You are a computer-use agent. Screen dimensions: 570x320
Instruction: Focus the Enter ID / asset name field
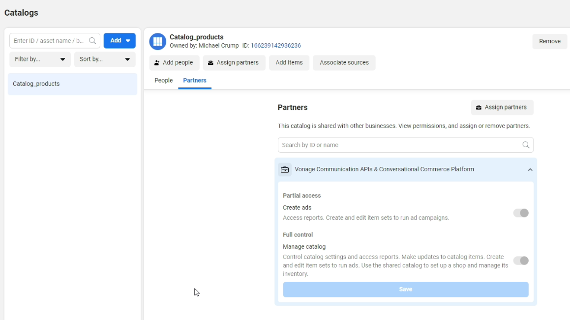point(55,41)
